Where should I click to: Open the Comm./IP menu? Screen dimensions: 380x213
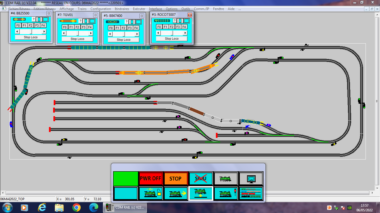click(x=201, y=9)
